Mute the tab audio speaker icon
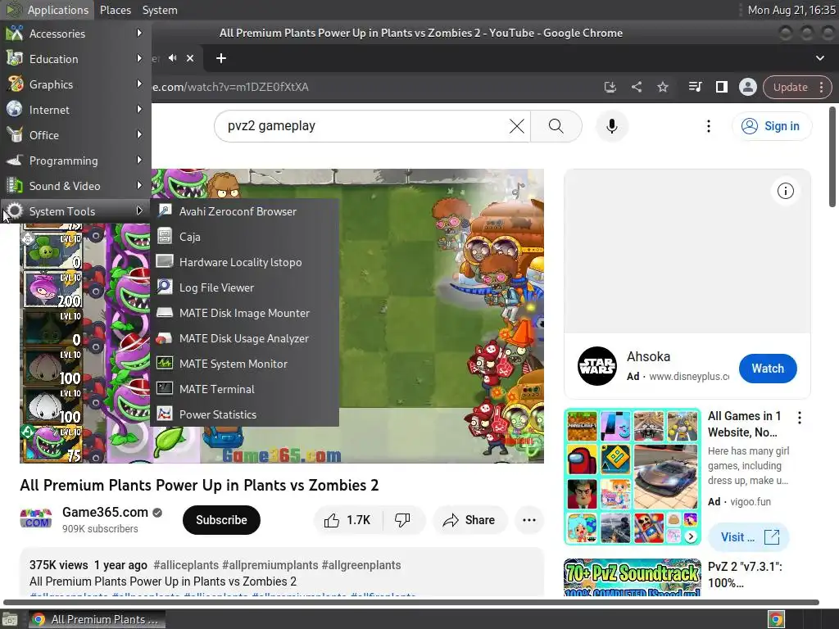 172,58
